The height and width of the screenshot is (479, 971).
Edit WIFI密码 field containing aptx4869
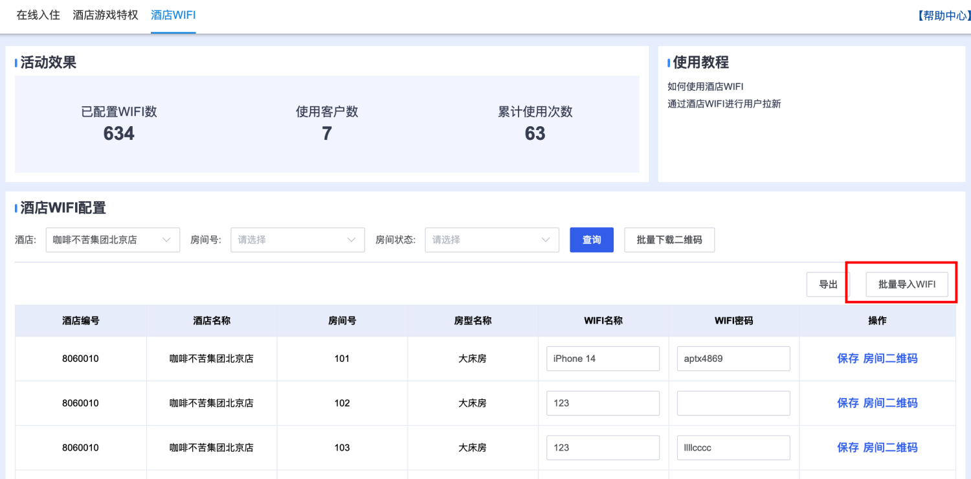tap(733, 359)
